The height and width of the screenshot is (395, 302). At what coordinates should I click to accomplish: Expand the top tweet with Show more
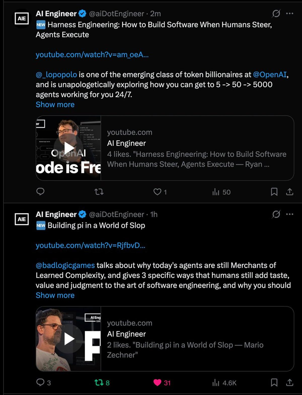(x=55, y=104)
